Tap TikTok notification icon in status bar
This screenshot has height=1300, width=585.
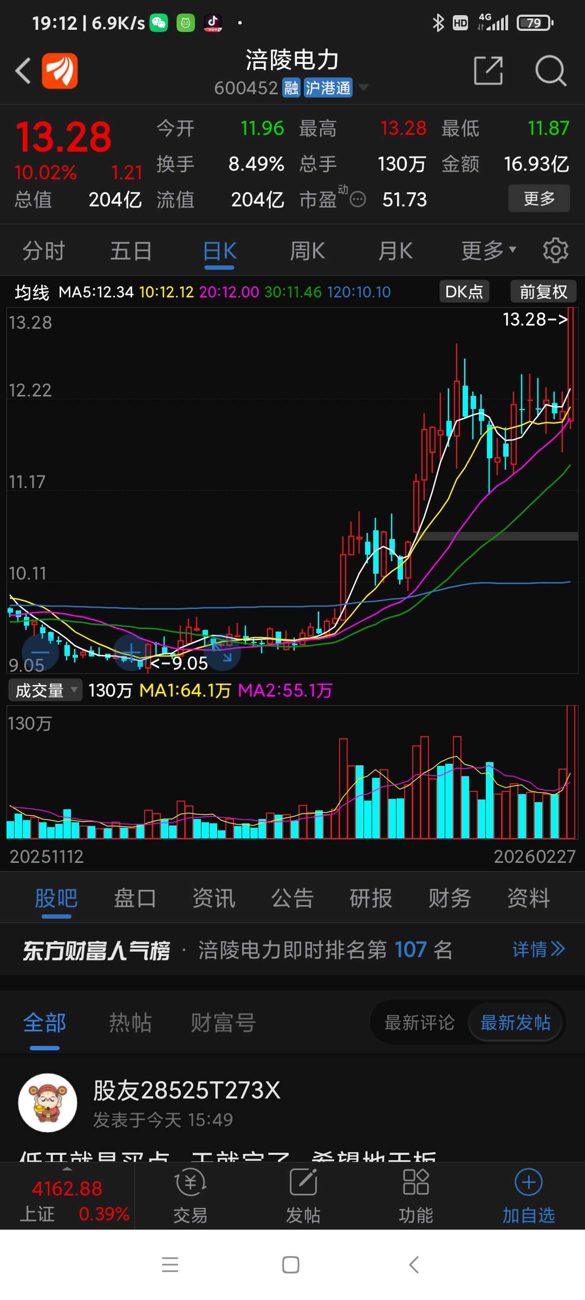tap(213, 23)
